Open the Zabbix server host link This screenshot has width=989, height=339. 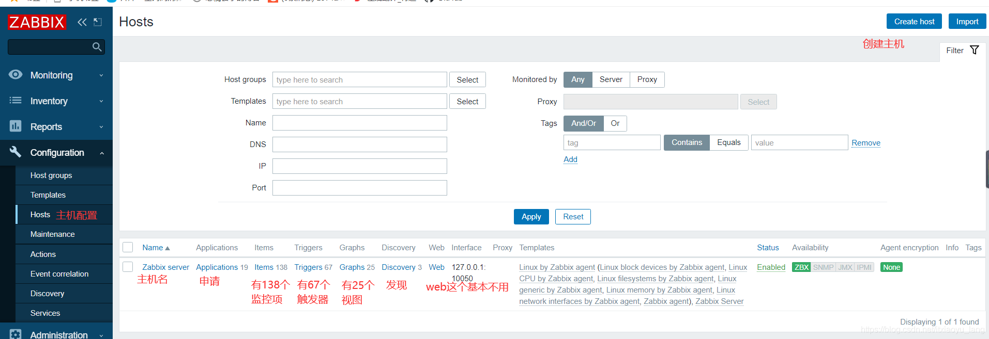pos(165,267)
